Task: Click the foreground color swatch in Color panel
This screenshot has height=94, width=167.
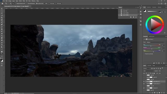Action: point(144,10)
